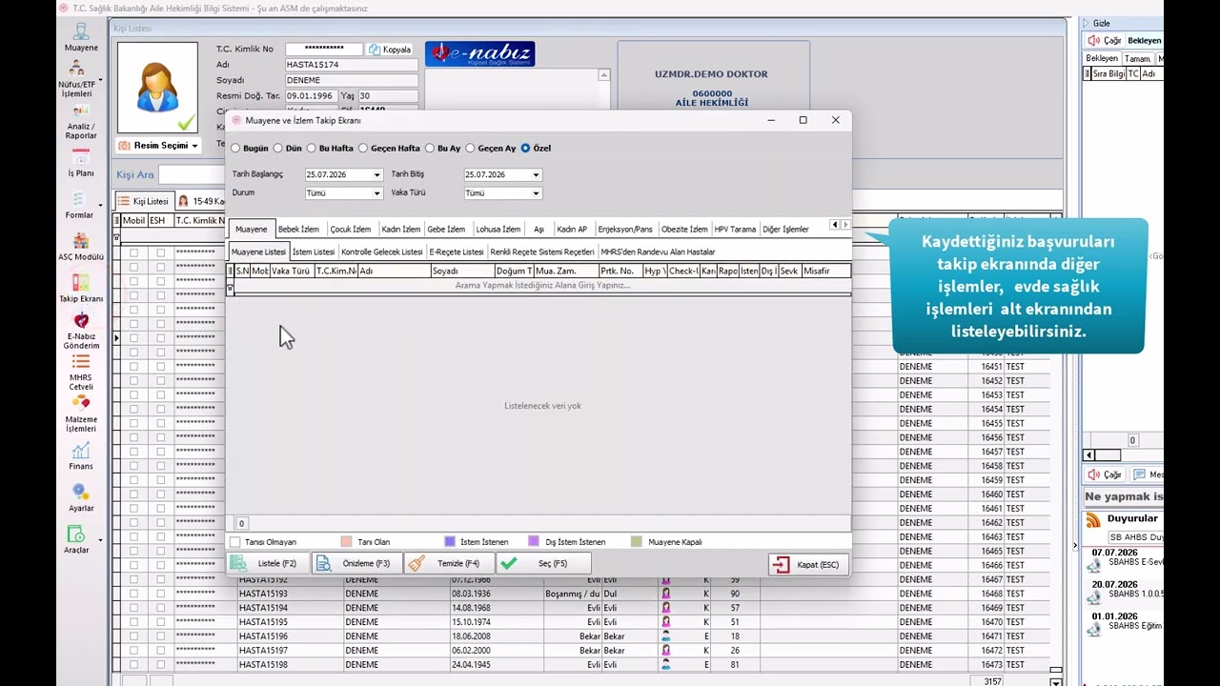Select the Özel radio button
This screenshot has width=1220, height=686.
(525, 149)
